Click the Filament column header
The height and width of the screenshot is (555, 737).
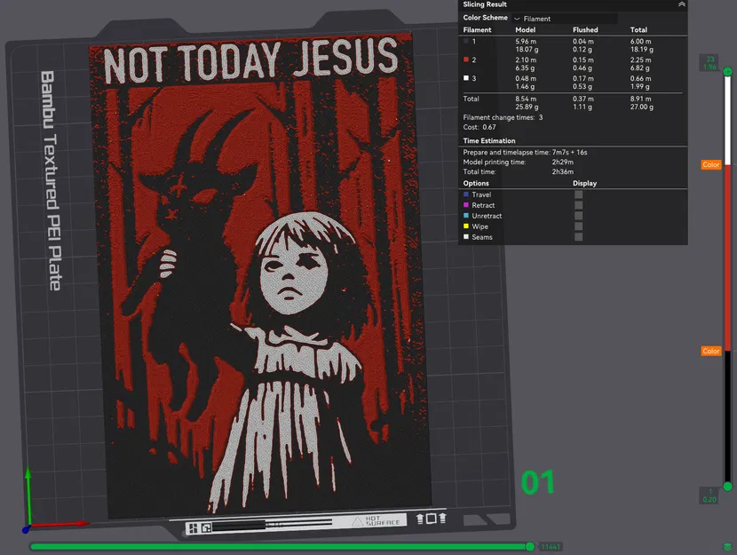(477, 29)
